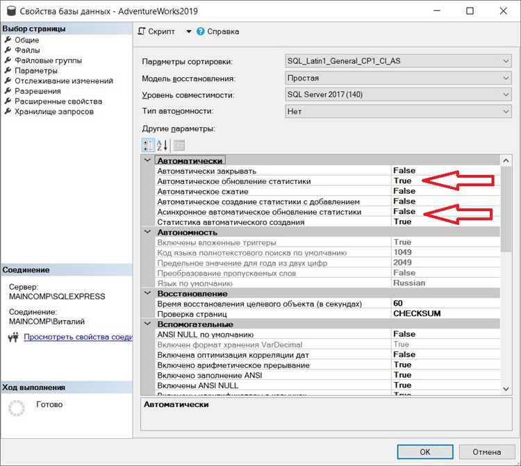Collapse the Автоматически category
This screenshot has height=466, width=521.
147,160
